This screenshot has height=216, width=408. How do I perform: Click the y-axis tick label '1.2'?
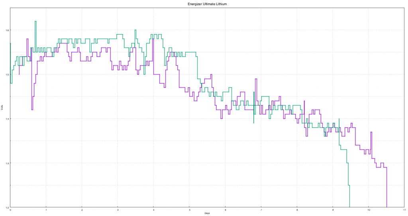pos(7,207)
